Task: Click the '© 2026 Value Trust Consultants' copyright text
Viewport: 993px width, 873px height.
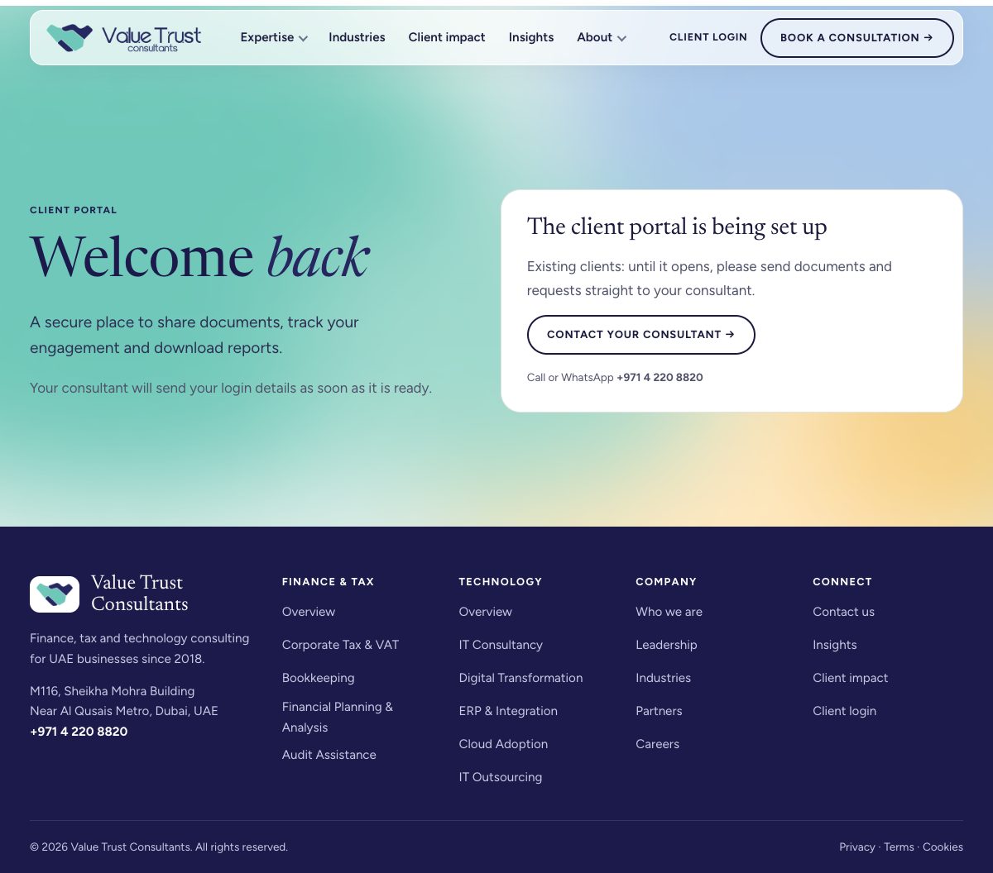Action: coord(159,847)
